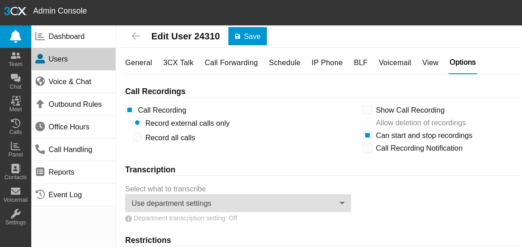522x247 pixels.
Task: Click the Transcription section heading
Action: [150, 170]
